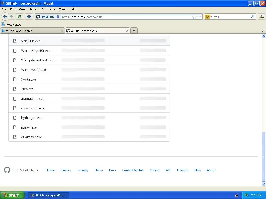266x199 pixels.
Task: Open the Help menu
Action: tap(72, 9)
